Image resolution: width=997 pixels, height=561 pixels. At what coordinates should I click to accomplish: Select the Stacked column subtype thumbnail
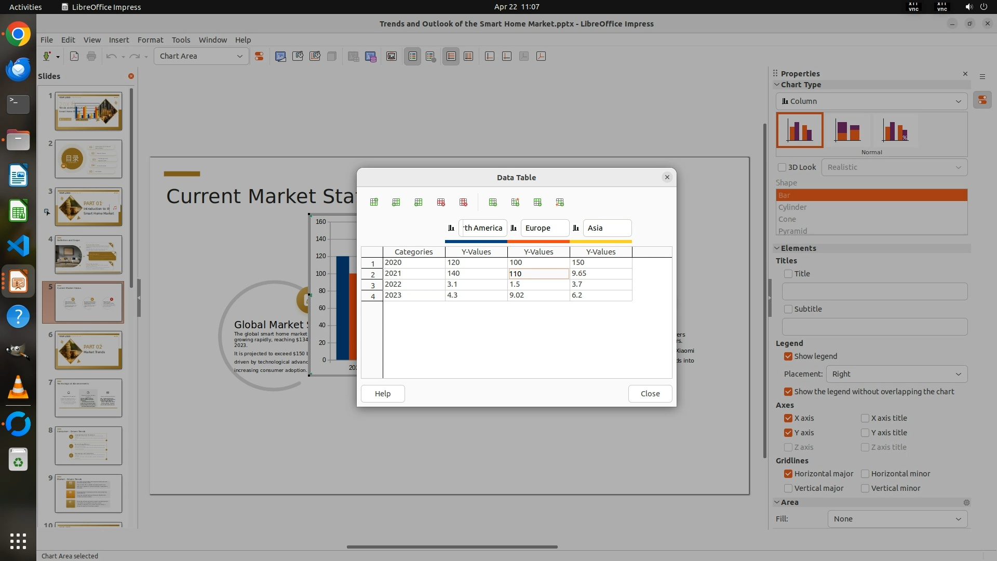click(x=847, y=130)
